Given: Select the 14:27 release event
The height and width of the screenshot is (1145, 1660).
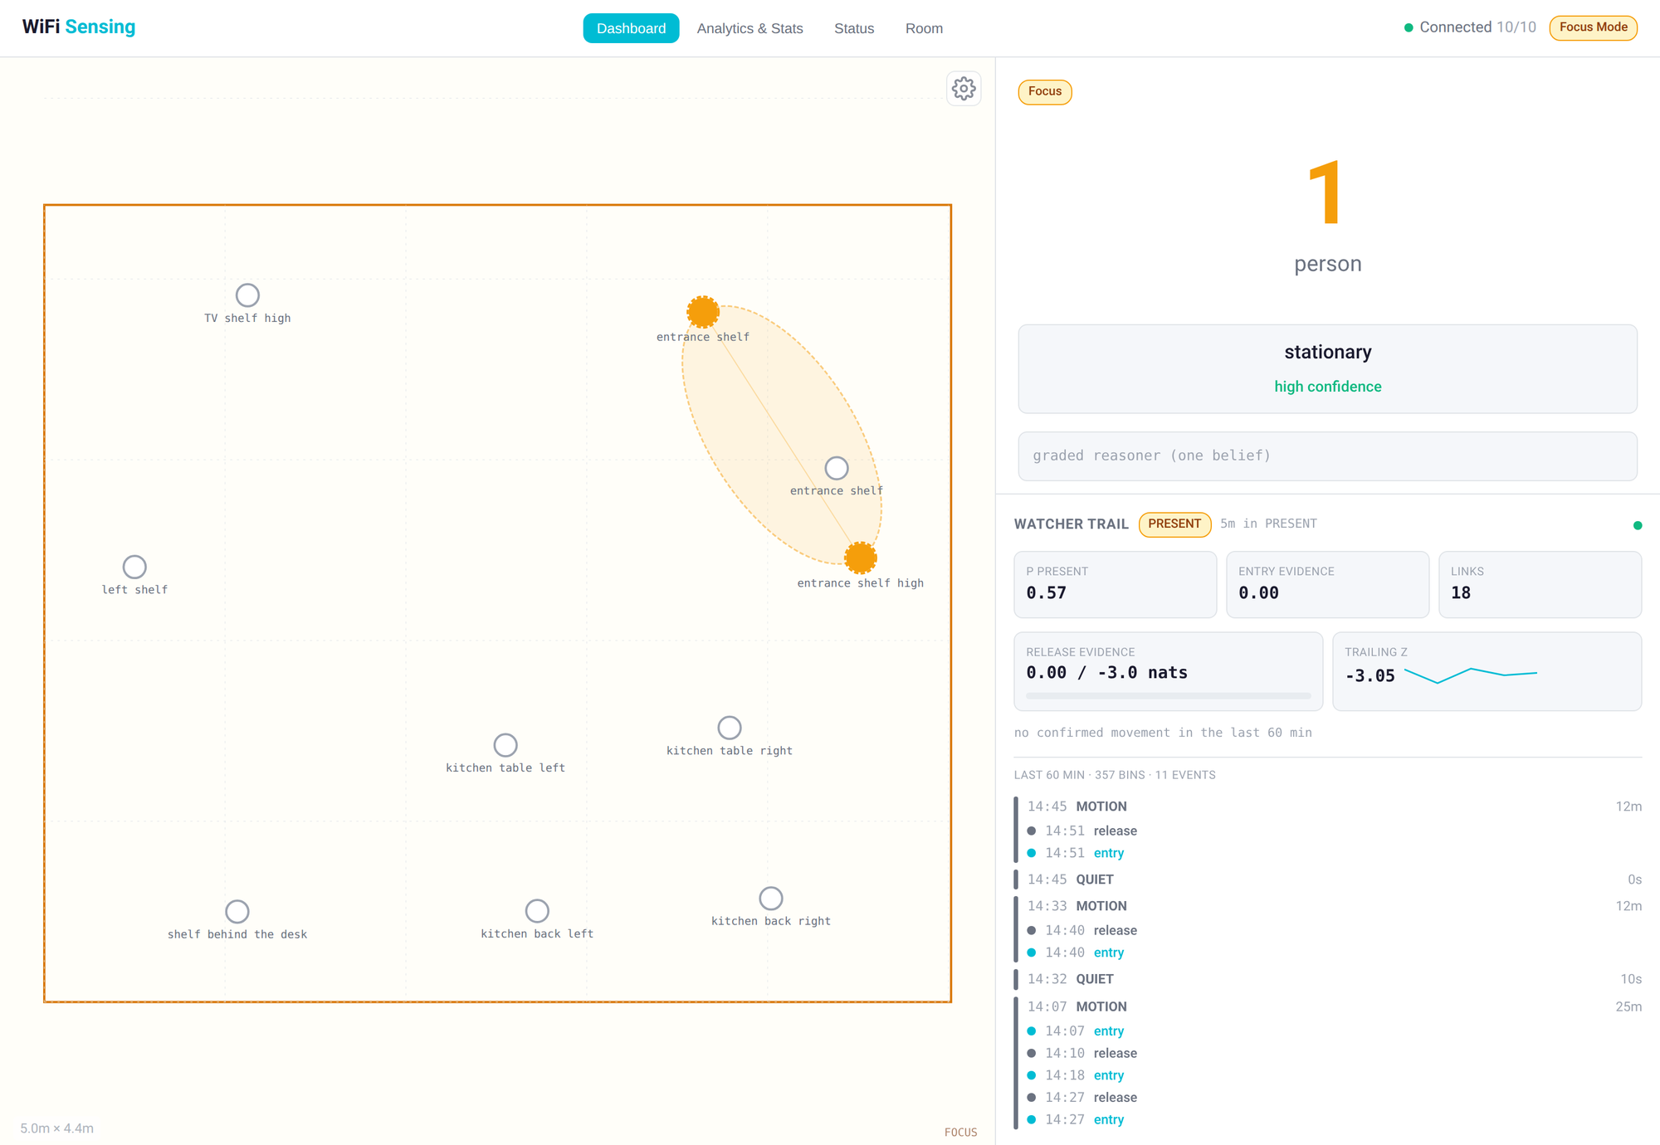Looking at the screenshot, I should (1082, 1097).
